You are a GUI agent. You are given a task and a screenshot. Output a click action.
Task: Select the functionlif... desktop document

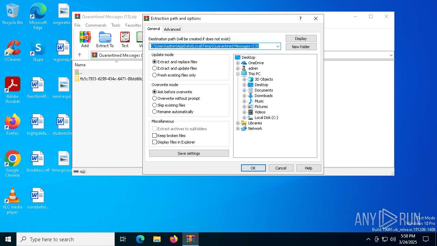pyautogui.click(x=38, y=88)
